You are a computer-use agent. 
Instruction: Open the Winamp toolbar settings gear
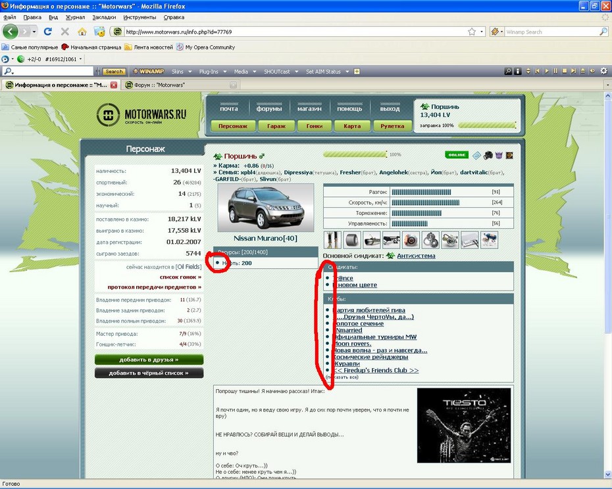[x=604, y=71]
